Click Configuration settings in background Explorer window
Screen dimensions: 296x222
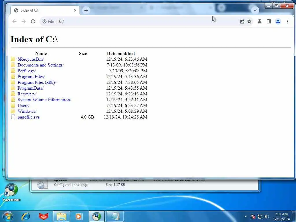tap(71, 185)
